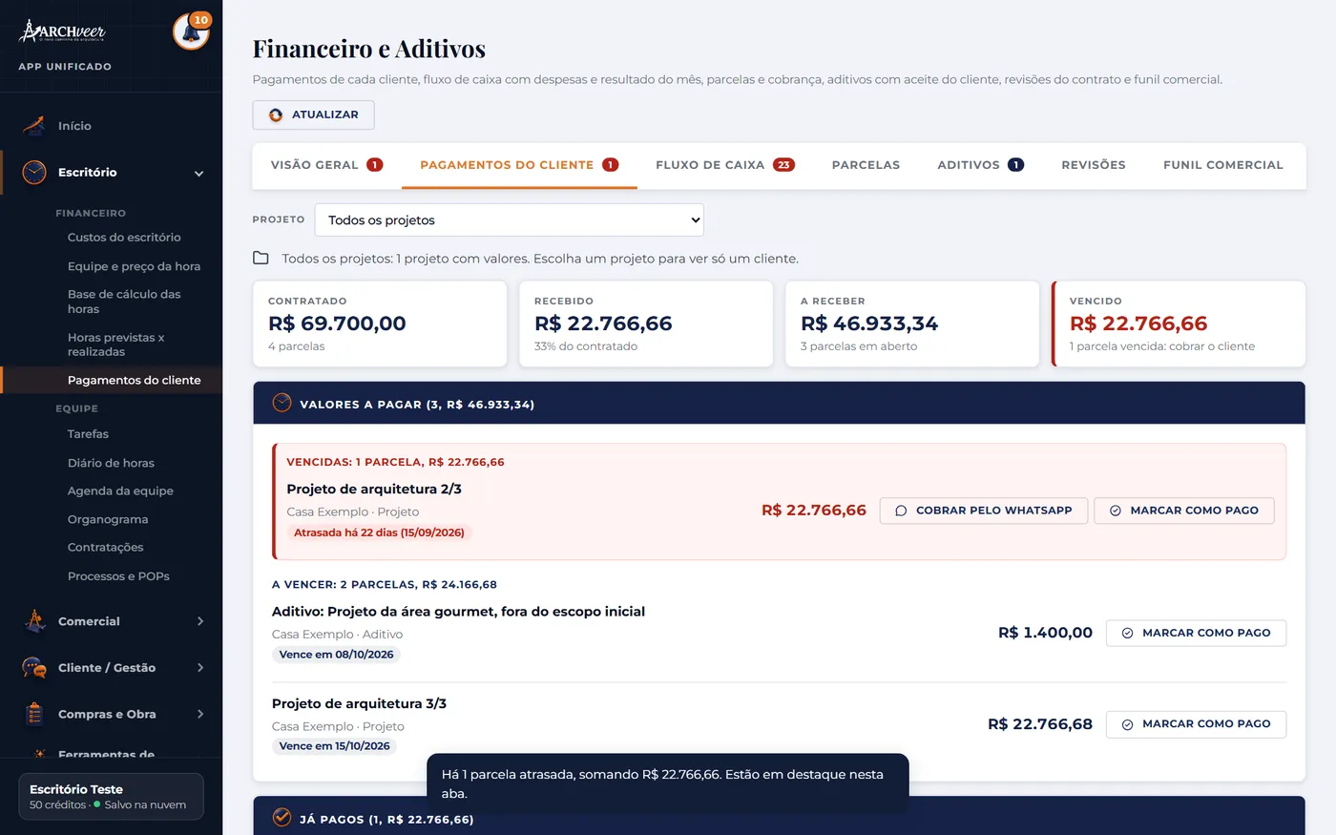
Task: Open the Funil Comercial tab
Action: [x=1223, y=165]
